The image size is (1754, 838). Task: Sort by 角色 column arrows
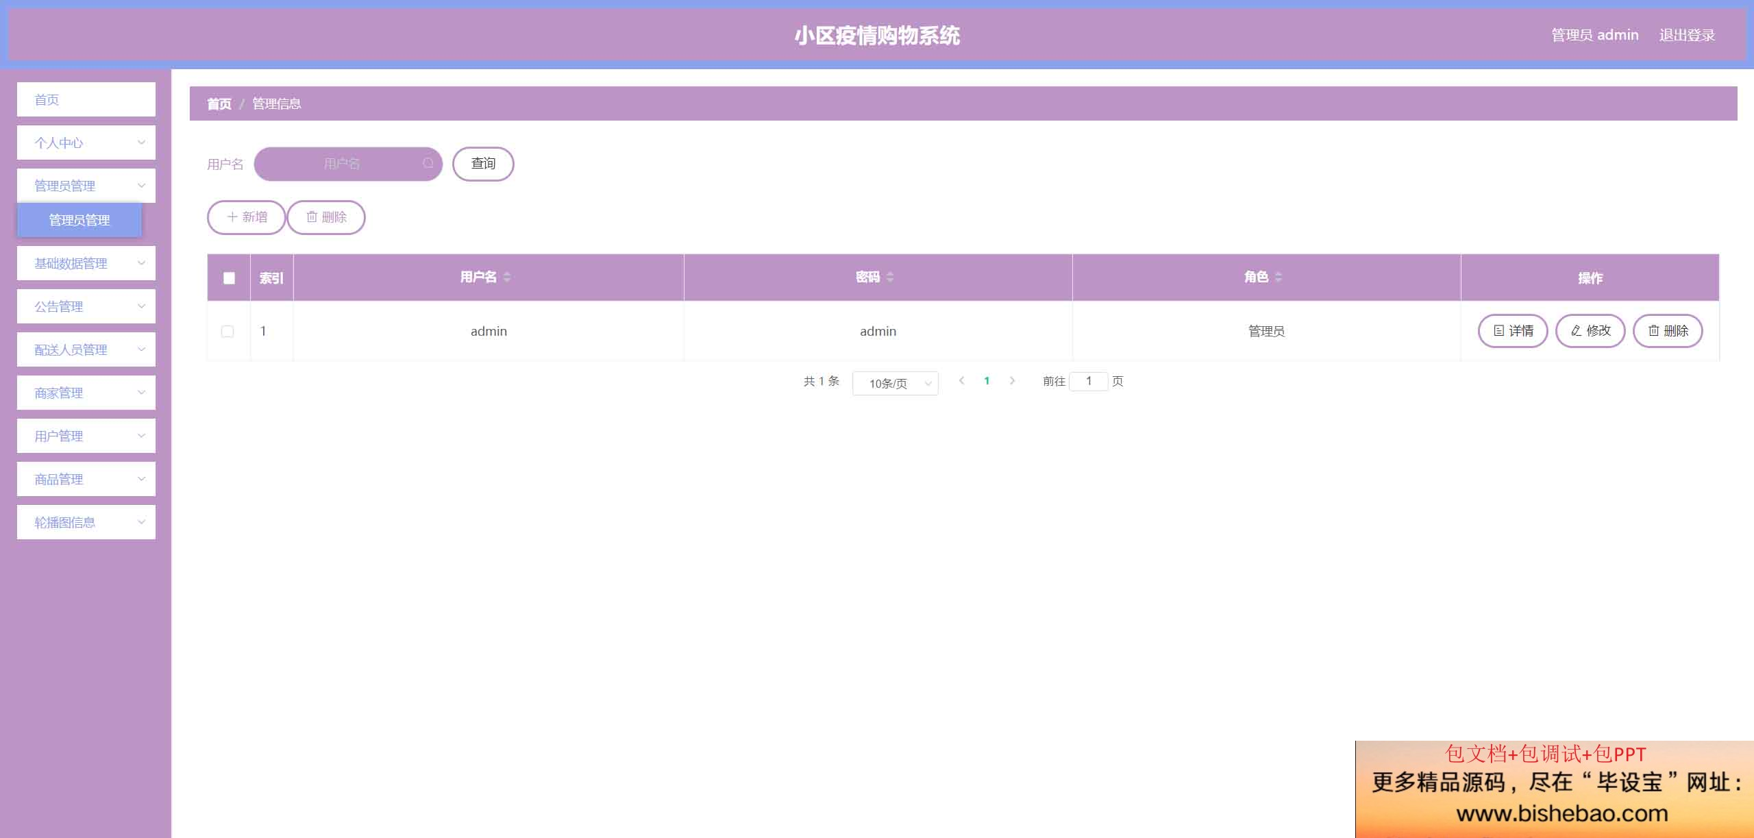tap(1279, 277)
